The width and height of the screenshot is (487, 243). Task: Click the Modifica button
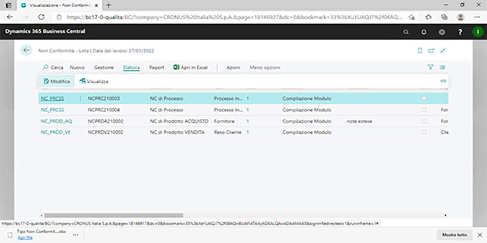[56, 81]
